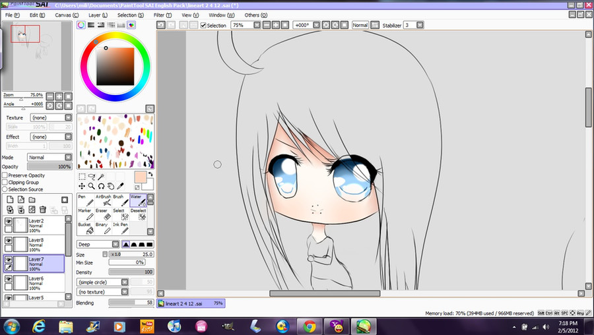Screen dimensions: 594x335
Task: Create a new linework layer
Action: pyautogui.click(x=21, y=200)
